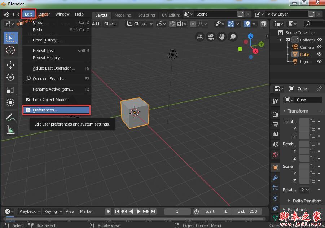Open the Window menu
Viewport: 325px width, 228px height.
pyautogui.click(x=62, y=14)
